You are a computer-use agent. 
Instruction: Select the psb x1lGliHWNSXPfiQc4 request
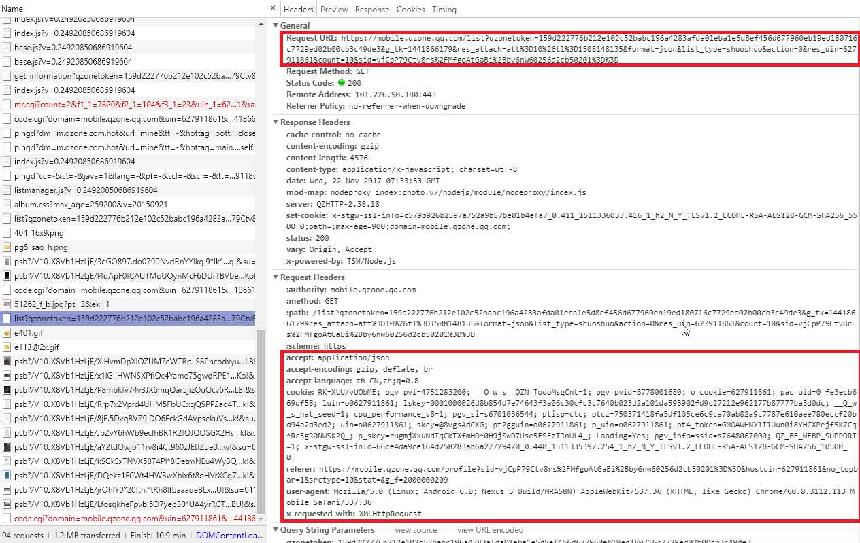tap(128, 376)
